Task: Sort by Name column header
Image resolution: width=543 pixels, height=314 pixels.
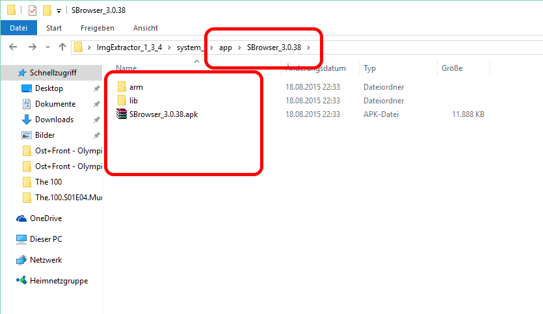Action: (x=126, y=68)
